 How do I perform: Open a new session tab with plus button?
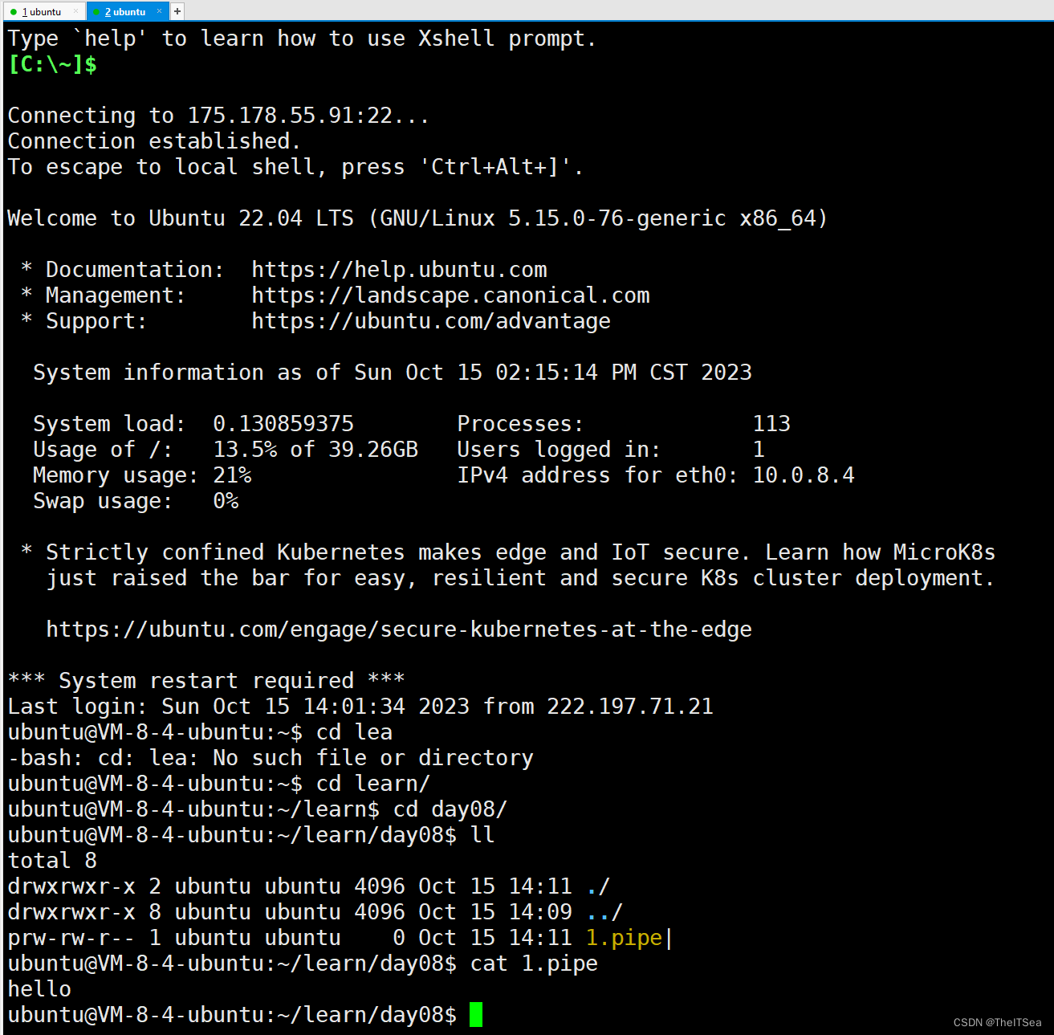click(x=177, y=11)
